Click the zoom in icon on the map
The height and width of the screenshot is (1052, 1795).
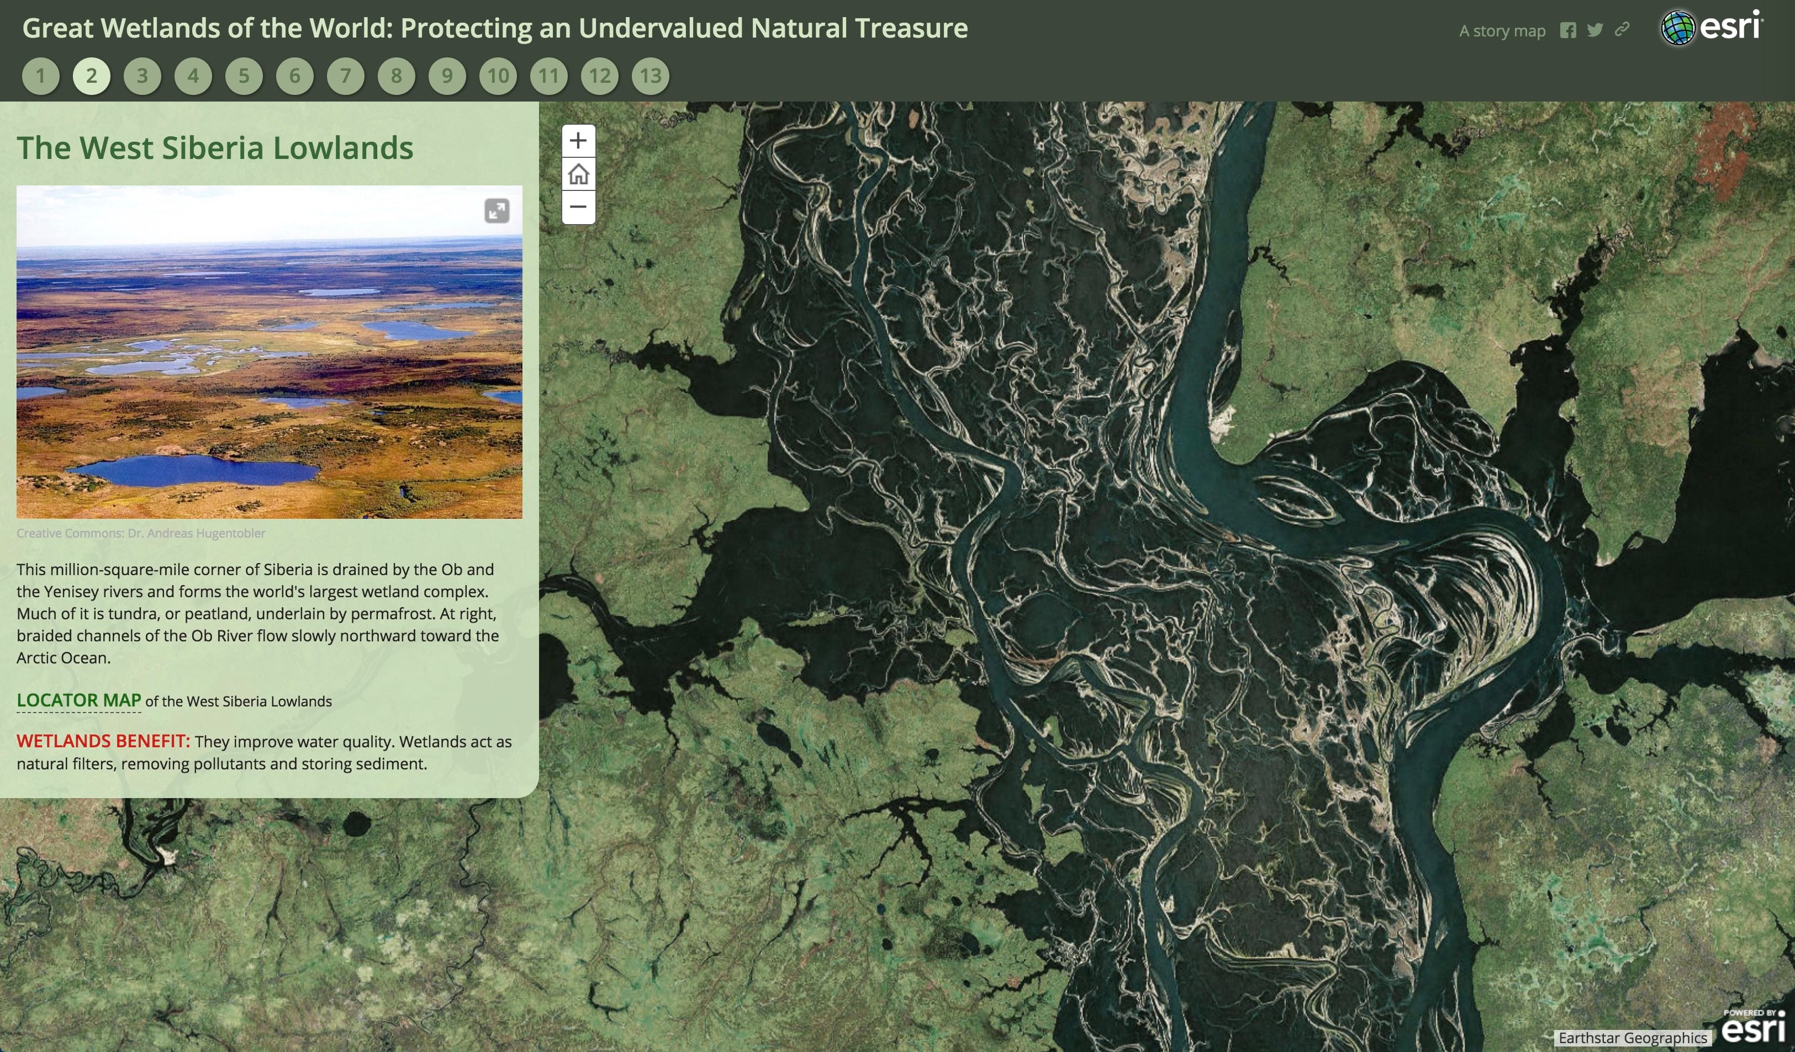579,141
